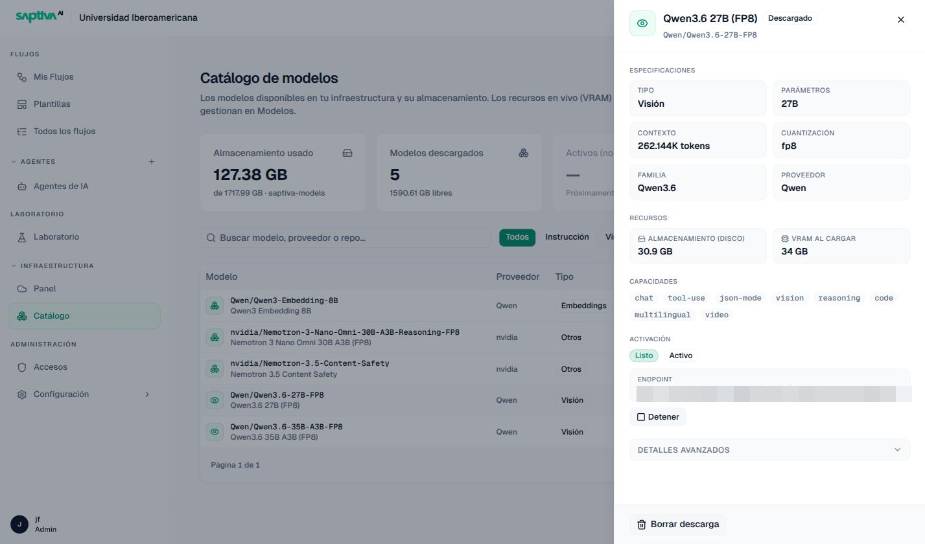Screen dimensions: 925x544
Task: Click the storage disk icon on Almacenamiento usado card
Action: coord(347,153)
